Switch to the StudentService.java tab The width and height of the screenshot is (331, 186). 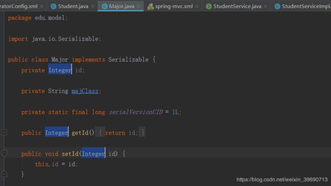point(237,6)
